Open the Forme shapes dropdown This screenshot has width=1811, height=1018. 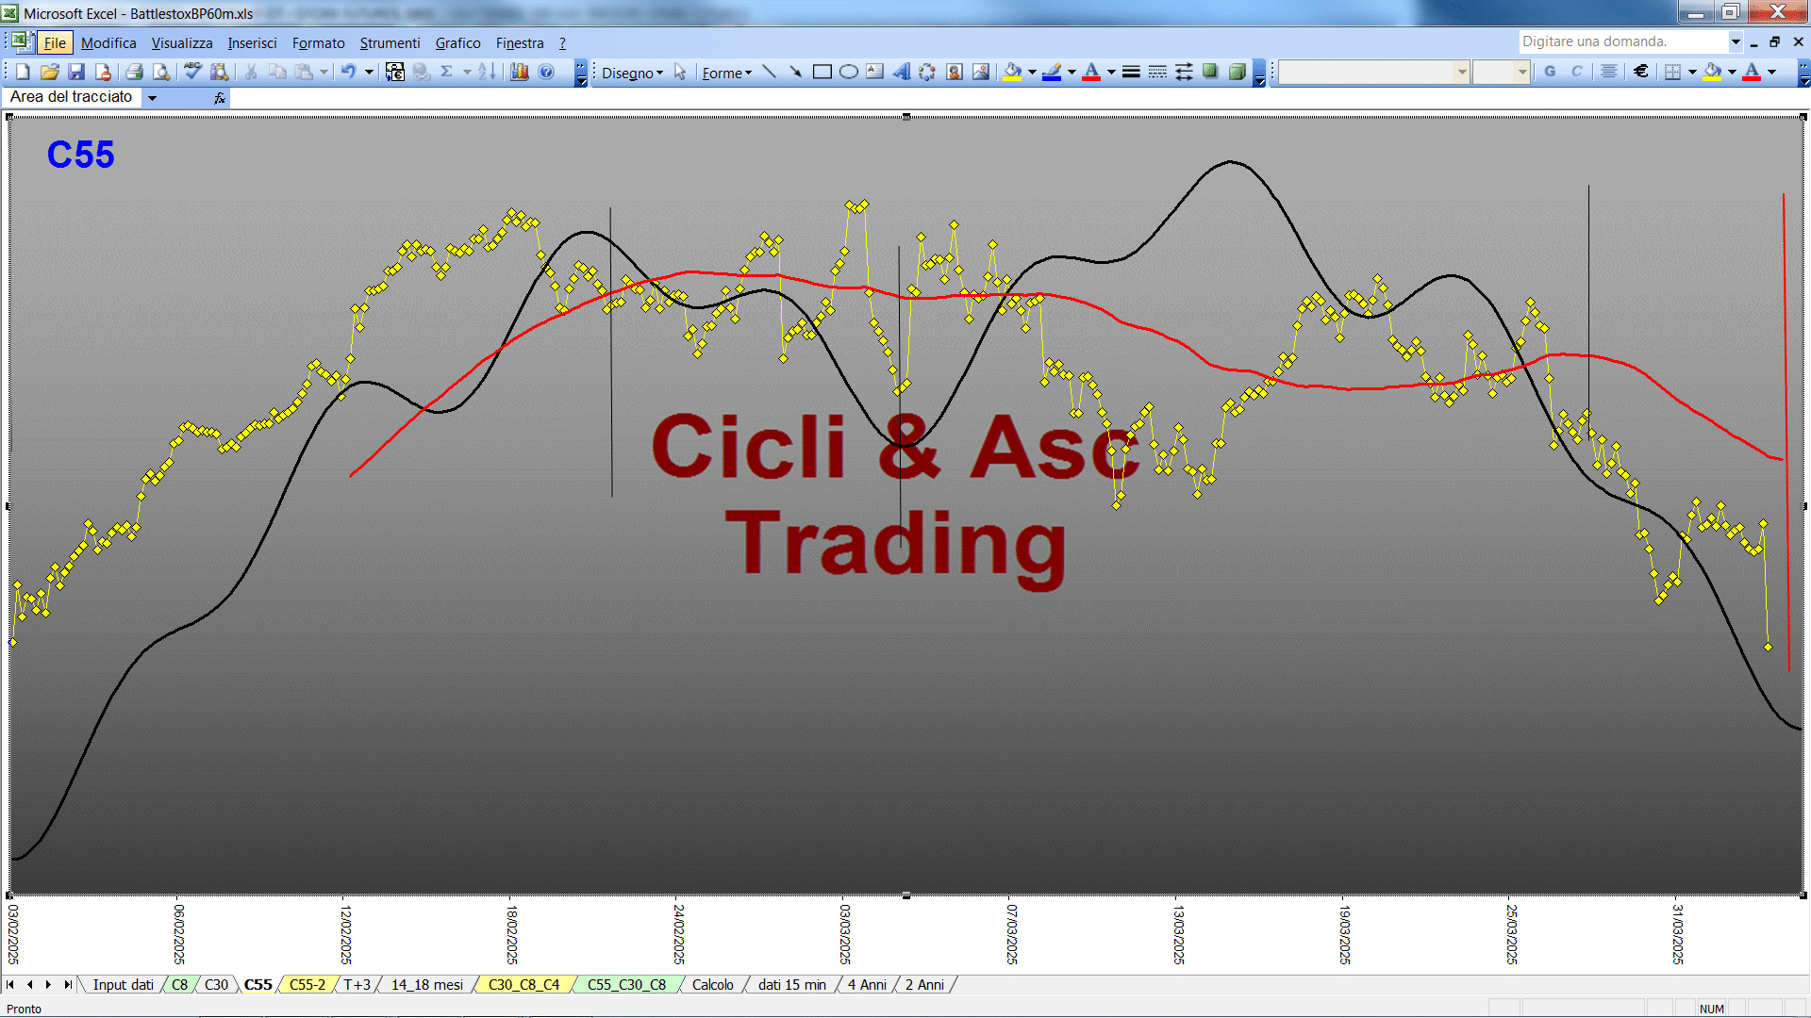pyautogui.click(x=726, y=74)
